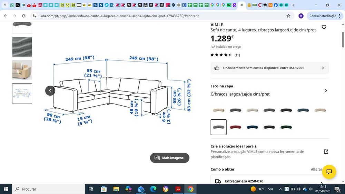The width and height of the screenshot is (345, 194).
Task: Open Crie a solução ideal para si
Action: 270,152
